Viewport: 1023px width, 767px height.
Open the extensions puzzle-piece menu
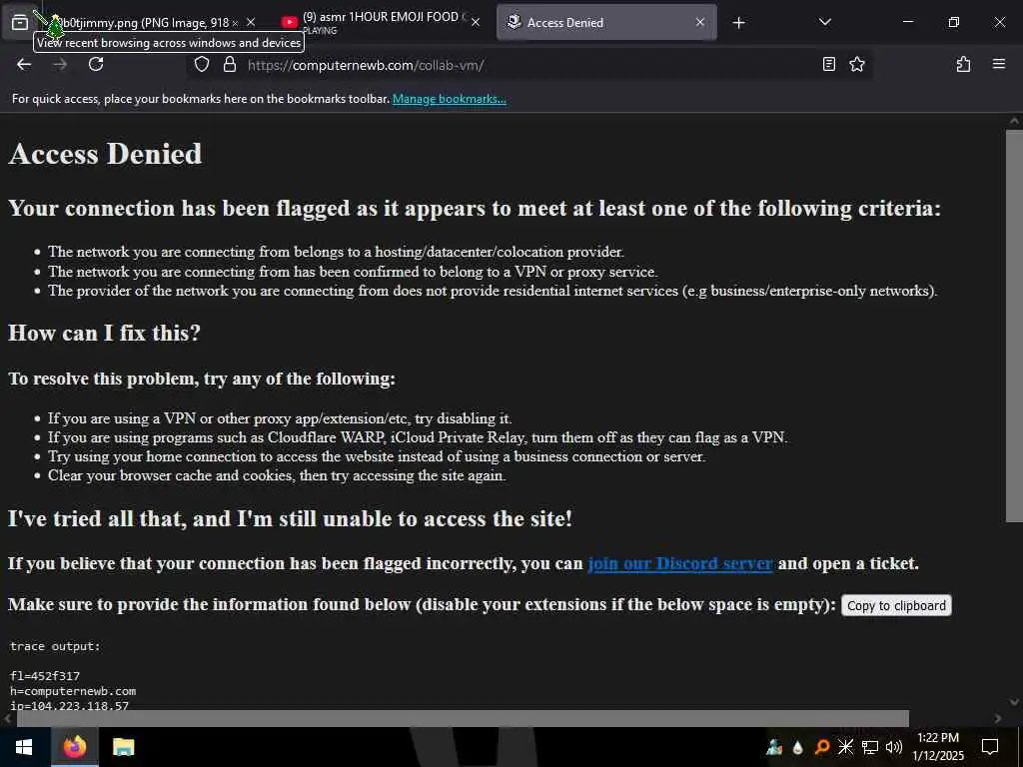click(x=963, y=65)
